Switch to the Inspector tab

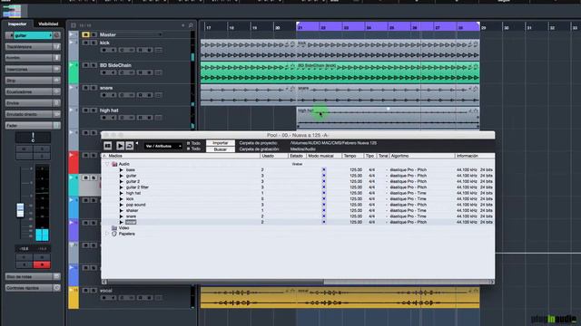click(x=17, y=24)
